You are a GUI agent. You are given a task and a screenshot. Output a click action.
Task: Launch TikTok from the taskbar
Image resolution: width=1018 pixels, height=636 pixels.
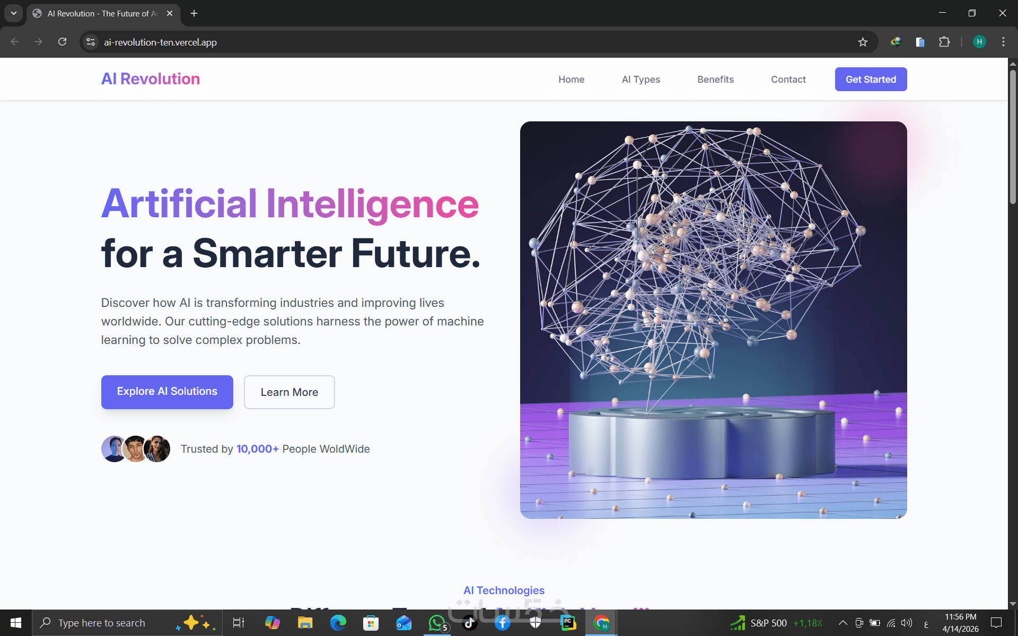pyautogui.click(x=470, y=623)
